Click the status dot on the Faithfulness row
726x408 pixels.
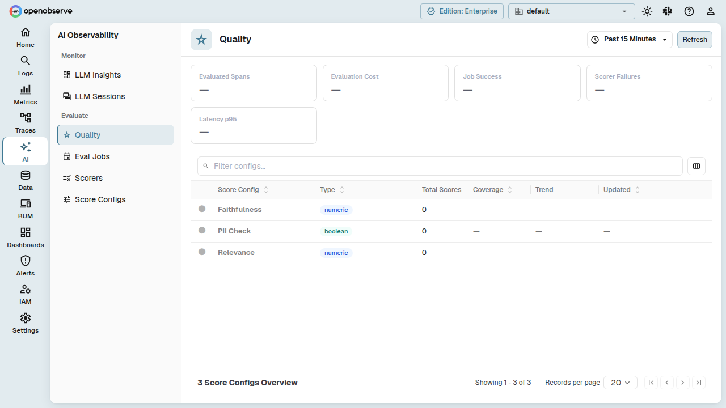(x=202, y=209)
